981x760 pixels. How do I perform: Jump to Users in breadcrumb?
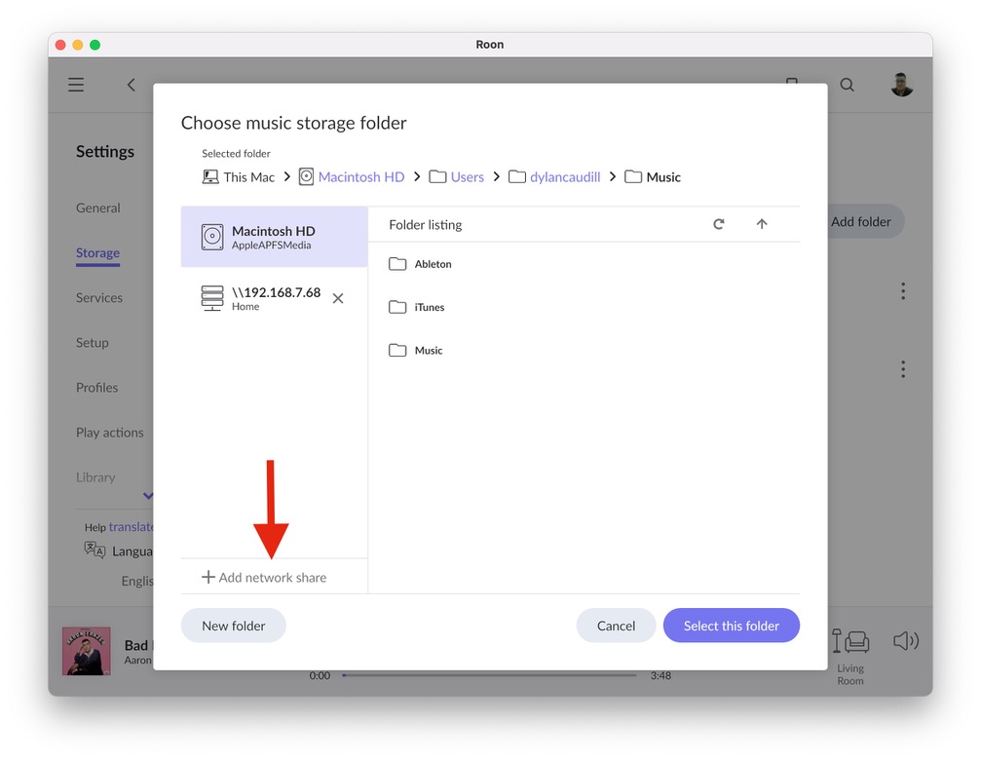[456, 177]
